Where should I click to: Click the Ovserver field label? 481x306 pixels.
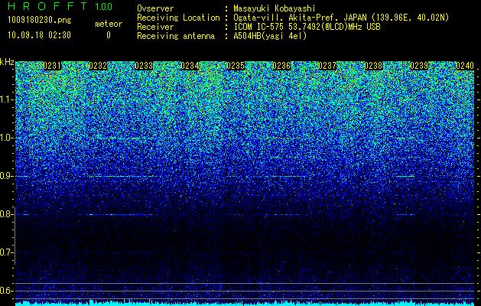(x=155, y=8)
